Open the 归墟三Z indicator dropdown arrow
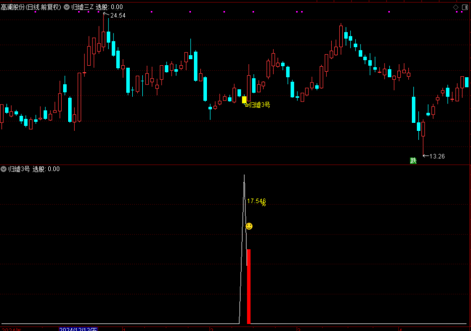This screenshot has height=331, width=471. tap(67, 7)
